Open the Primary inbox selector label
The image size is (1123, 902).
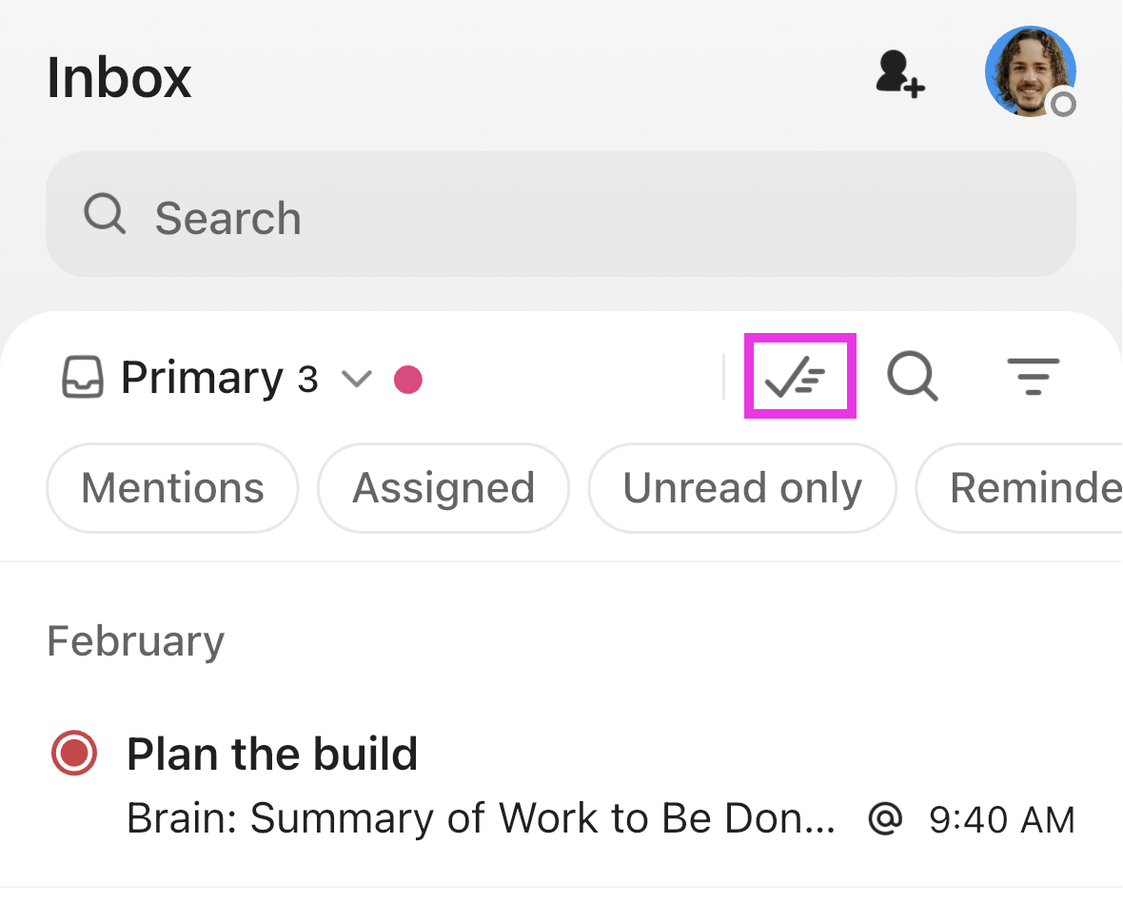202,378
